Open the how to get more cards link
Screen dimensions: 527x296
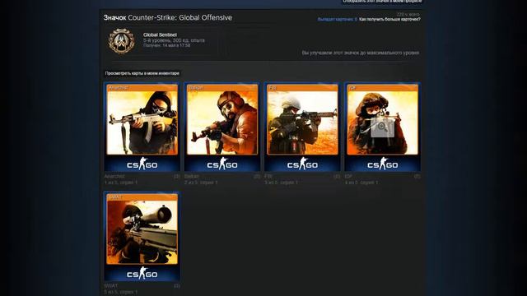(389, 20)
